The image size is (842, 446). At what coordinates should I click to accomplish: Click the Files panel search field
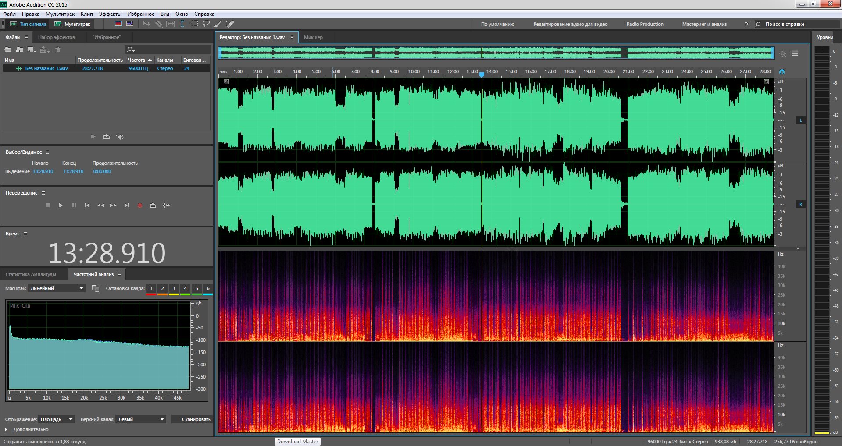(x=171, y=50)
